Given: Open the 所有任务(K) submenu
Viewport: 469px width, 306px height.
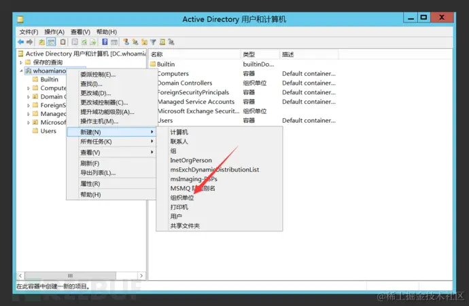Looking at the screenshot, I should 111,142.
